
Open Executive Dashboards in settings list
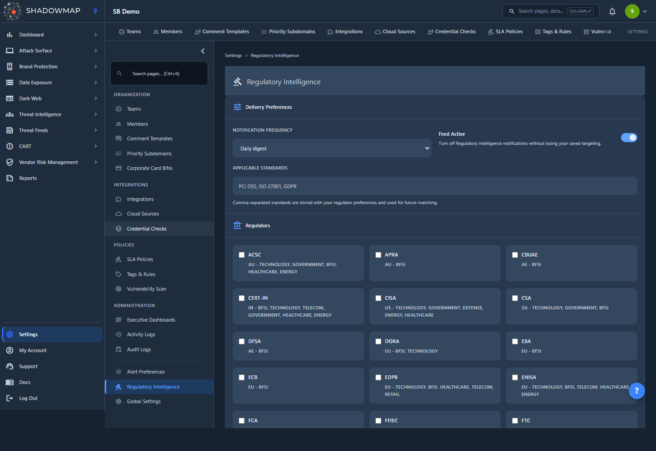159,320
